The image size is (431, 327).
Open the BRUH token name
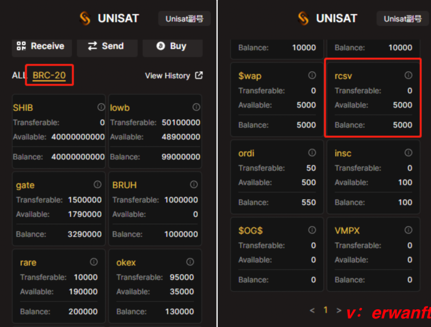coord(125,185)
